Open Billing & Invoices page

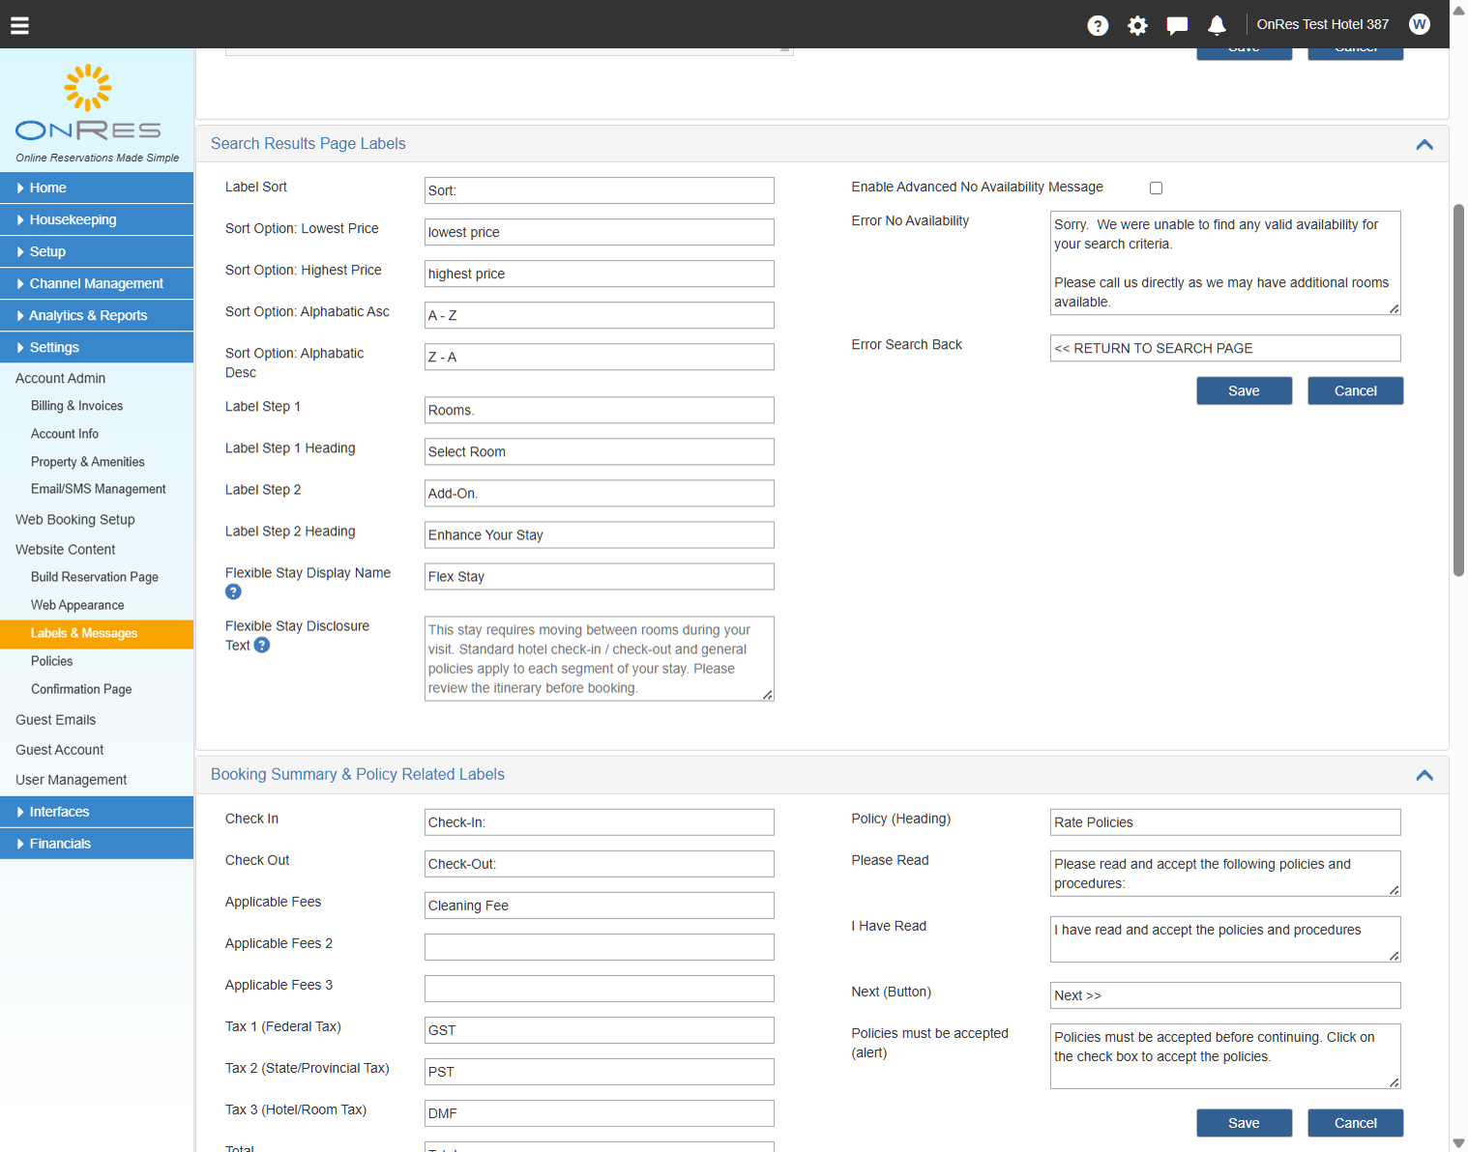click(x=76, y=406)
